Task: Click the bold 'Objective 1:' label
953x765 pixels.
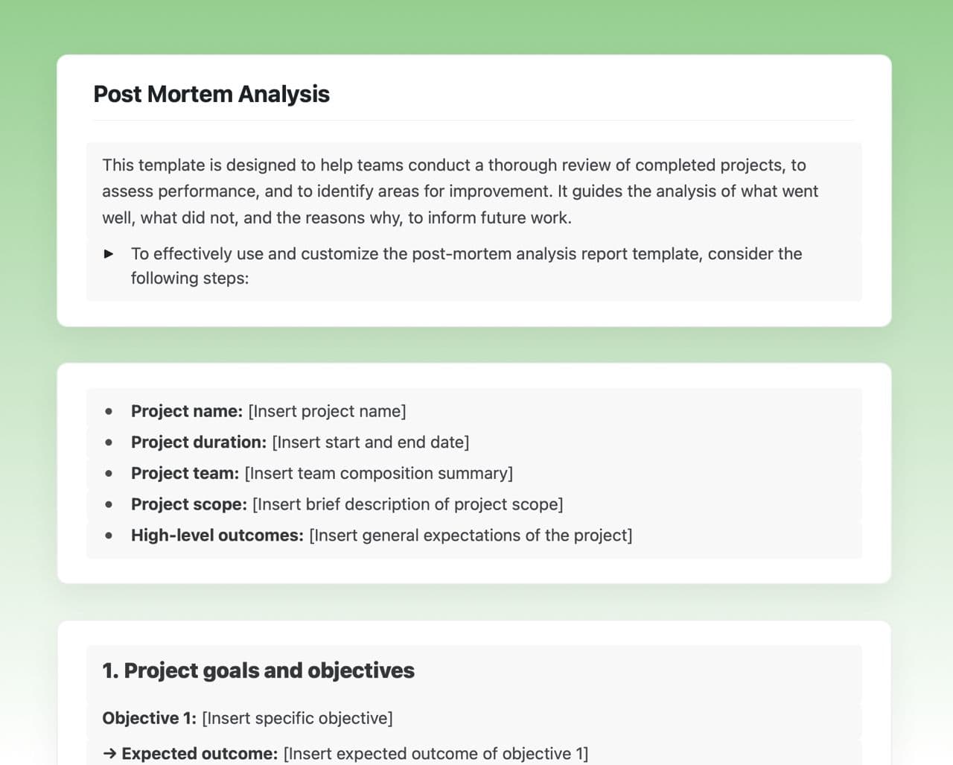Action: (149, 718)
